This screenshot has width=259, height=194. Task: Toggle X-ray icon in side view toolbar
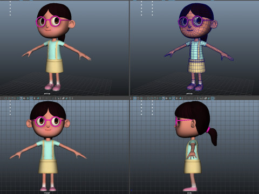[206, 98]
